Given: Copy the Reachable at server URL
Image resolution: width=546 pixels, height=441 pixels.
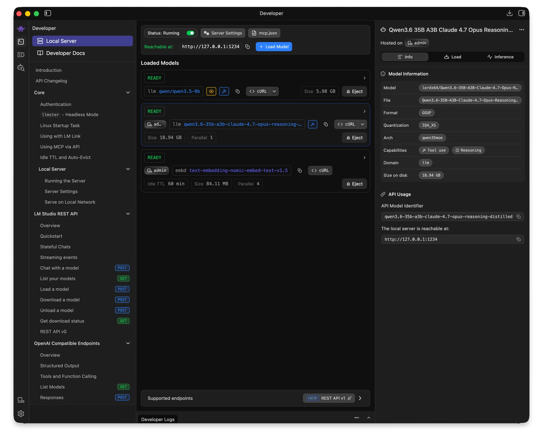Looking at the screenshot, I should coord(248,47).
